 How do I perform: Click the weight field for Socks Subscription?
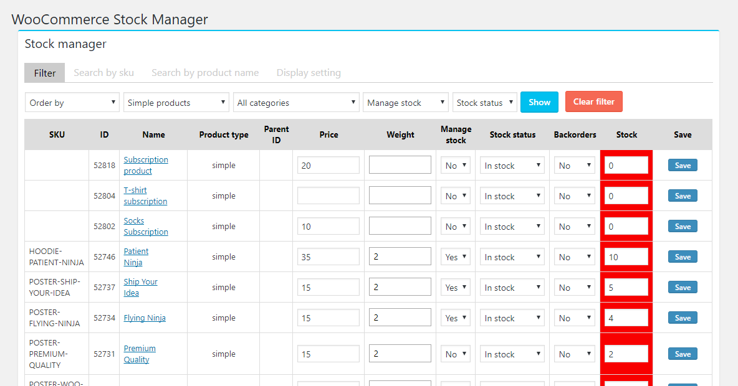(400, 226)
